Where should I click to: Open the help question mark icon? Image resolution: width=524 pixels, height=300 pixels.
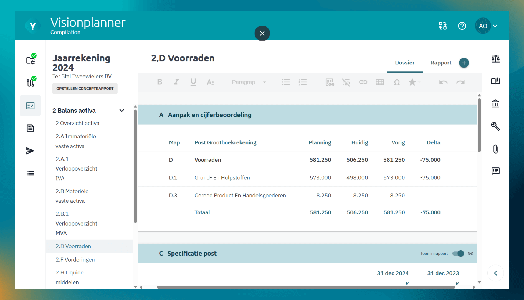pos(462,26)
